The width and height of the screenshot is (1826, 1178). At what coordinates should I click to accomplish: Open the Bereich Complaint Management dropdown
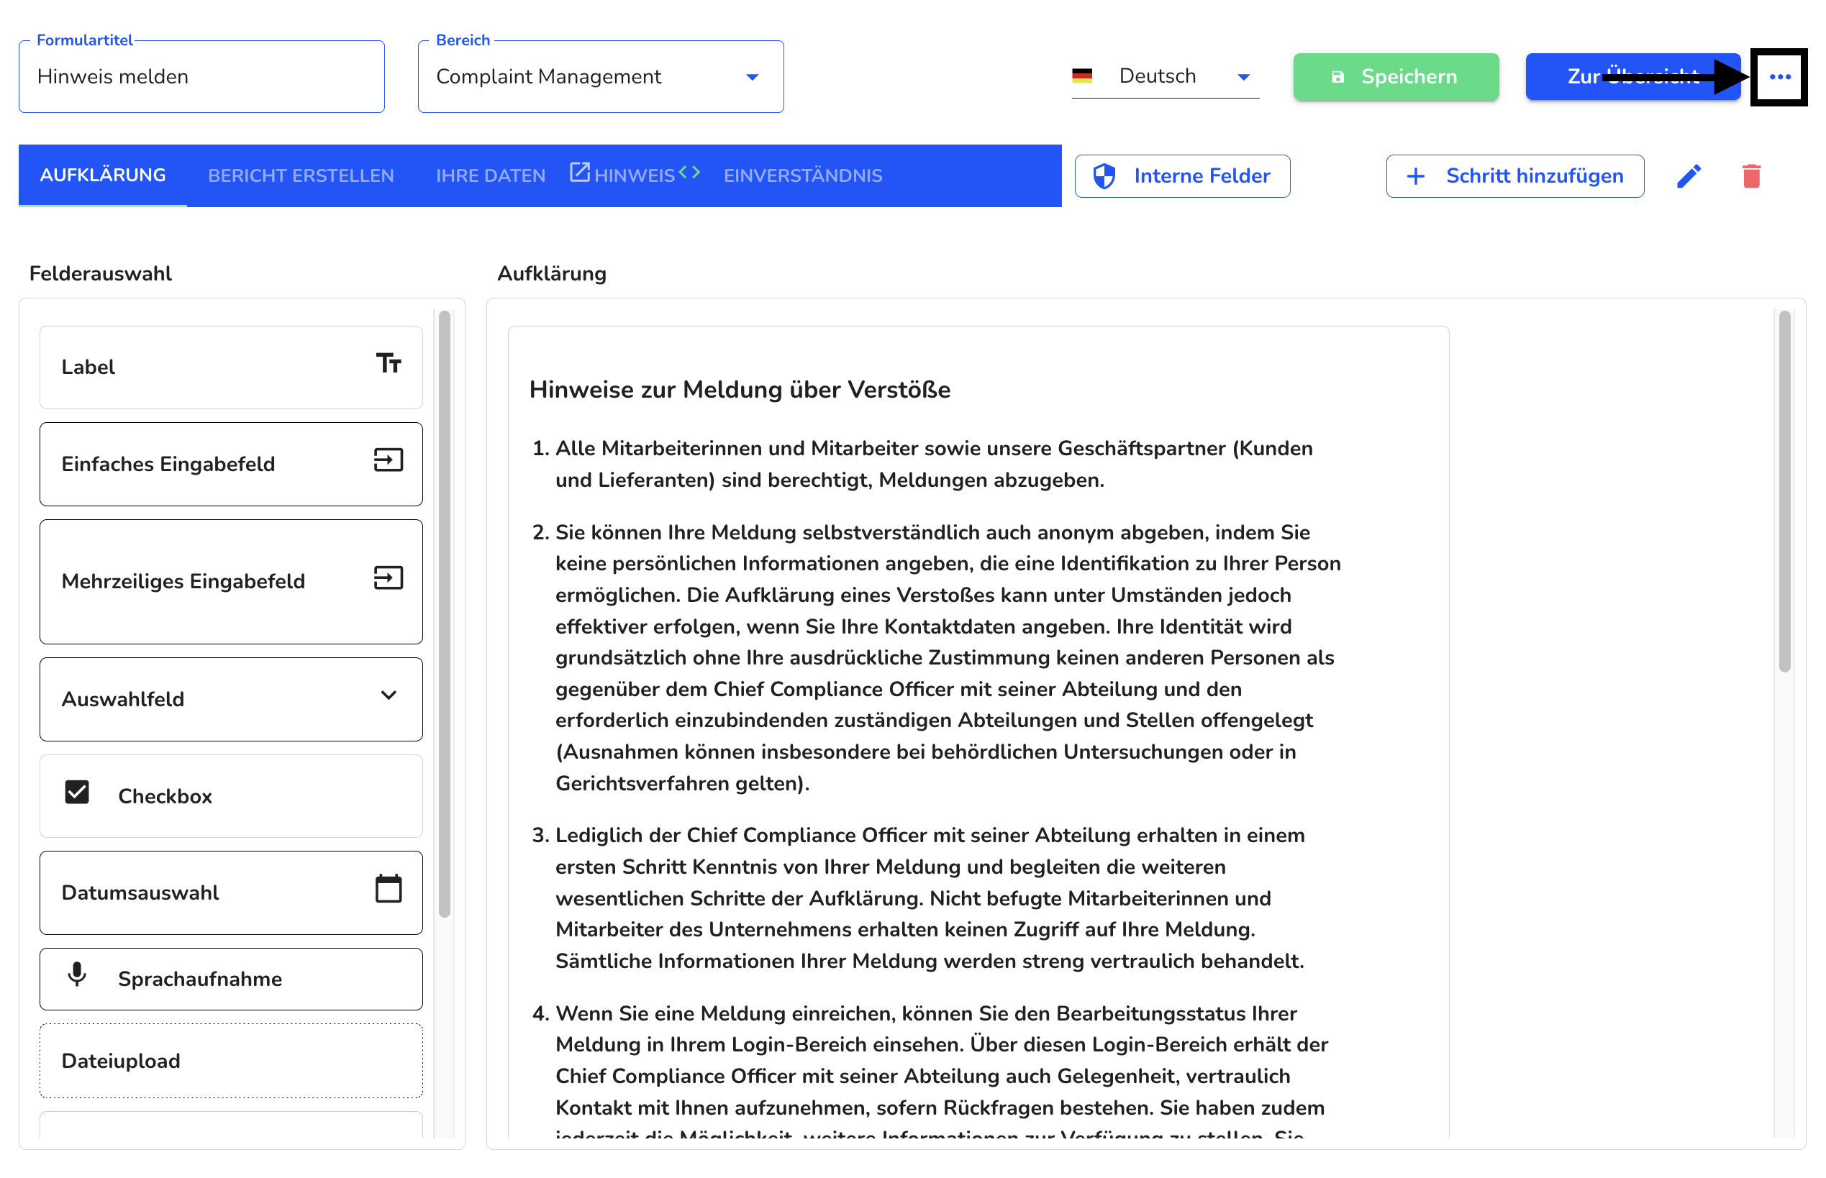pyautogui.click(x=600, y=76)
